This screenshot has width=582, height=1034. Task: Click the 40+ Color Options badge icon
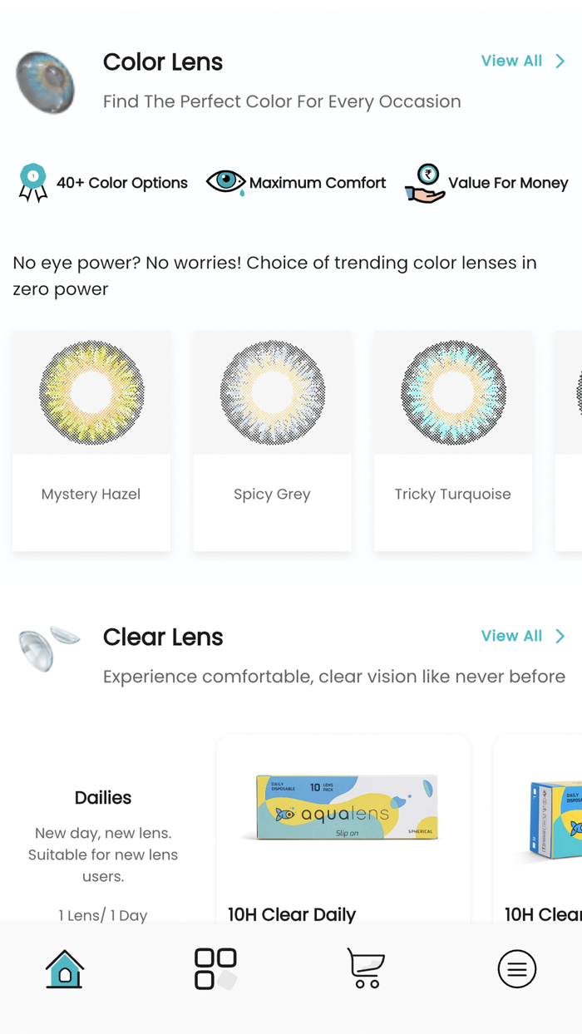pos(32,181)
